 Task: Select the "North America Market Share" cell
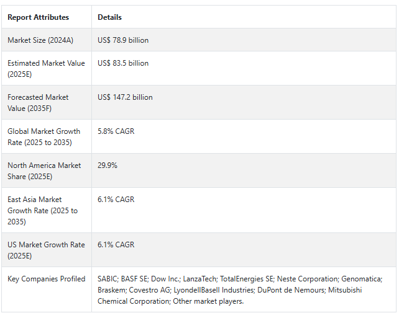tap(44, 170)
